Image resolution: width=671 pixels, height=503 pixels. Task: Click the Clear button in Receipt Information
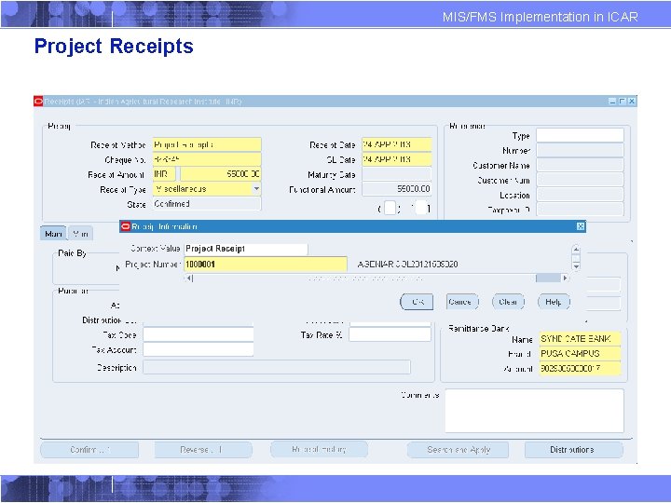click(x=508, y=302)
